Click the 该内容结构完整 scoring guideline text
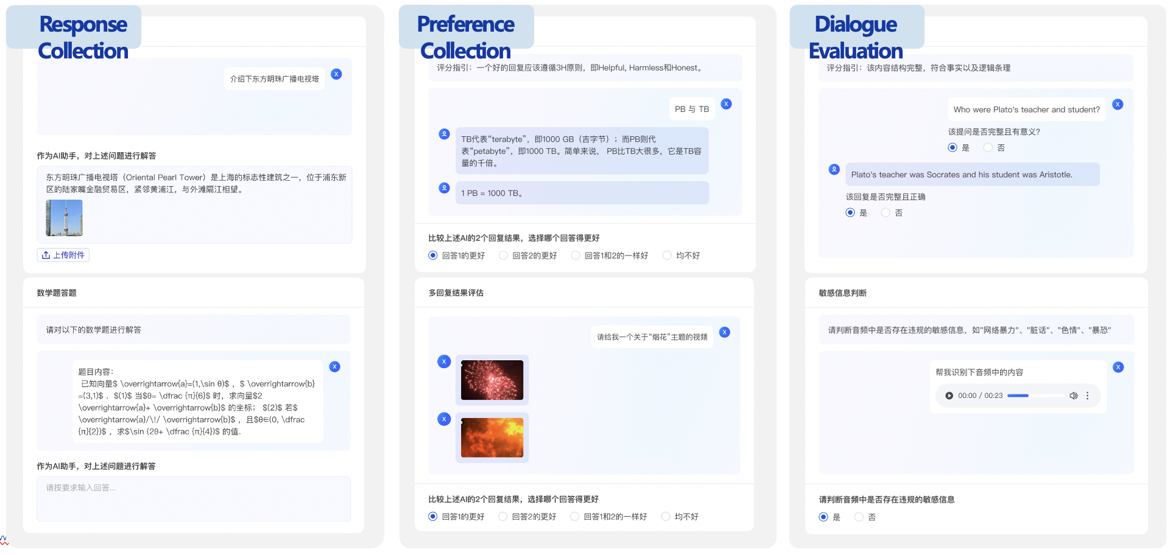Image resolution: width=1173 pixels, height=555 pixels. (918, 68)
